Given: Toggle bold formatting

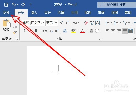Looking at the screenshot, I should click(x=24, y=31).
